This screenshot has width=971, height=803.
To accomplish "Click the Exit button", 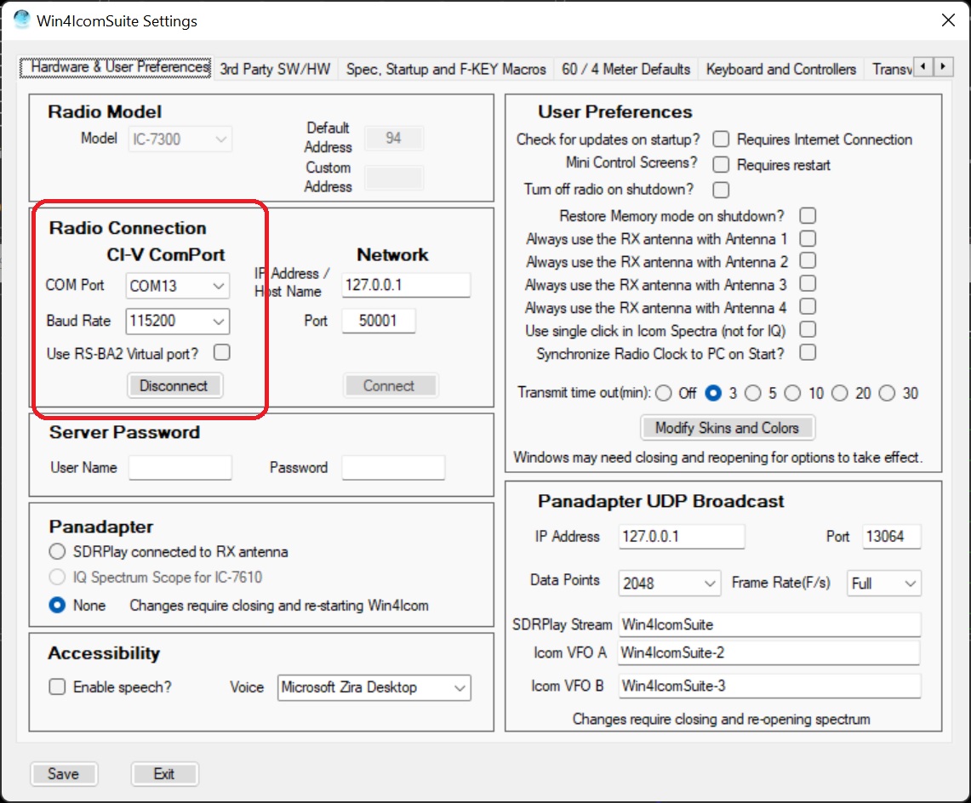I will pos(164,774).
